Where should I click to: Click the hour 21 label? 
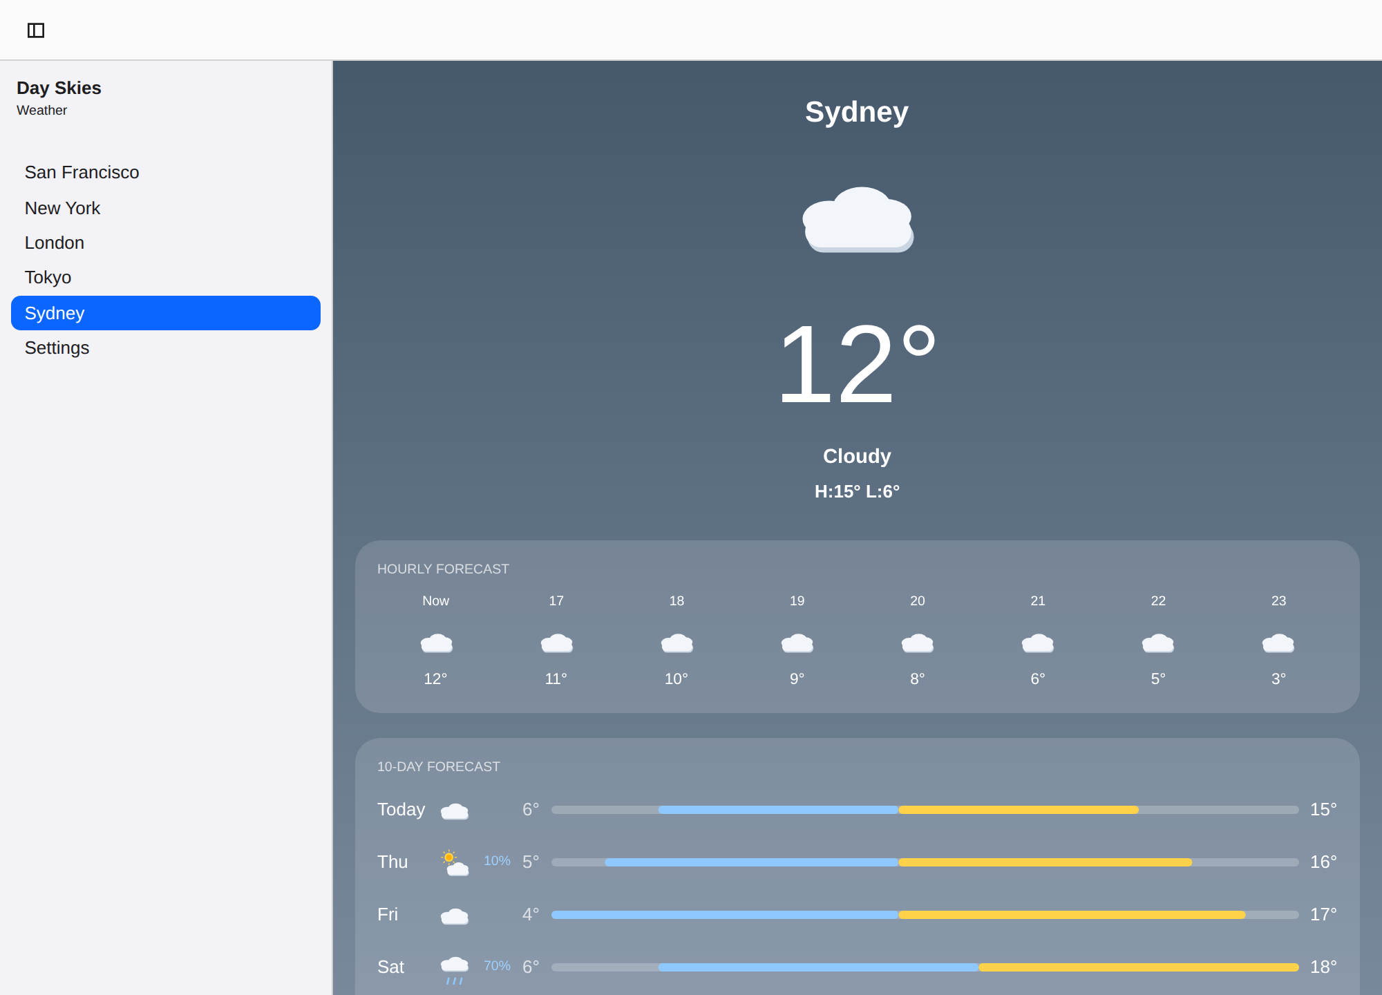(1038, 600)
